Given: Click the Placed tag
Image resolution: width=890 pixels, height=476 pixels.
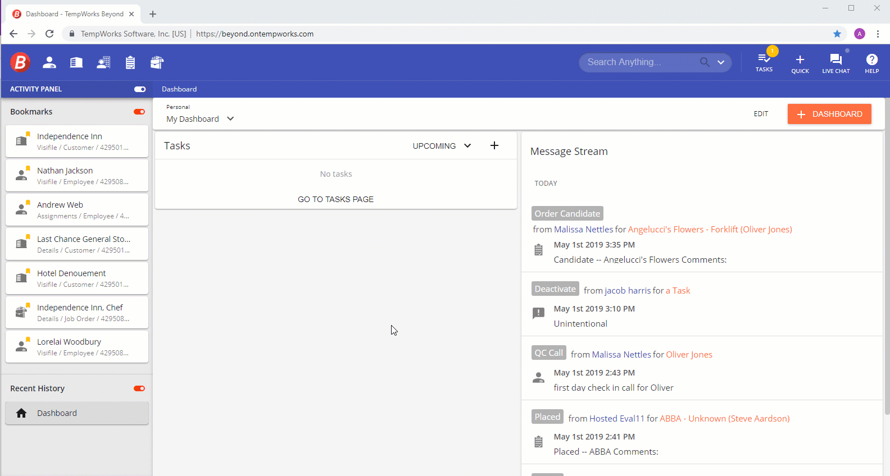Looking at the screenshot, I should click(x=548, y=417).
